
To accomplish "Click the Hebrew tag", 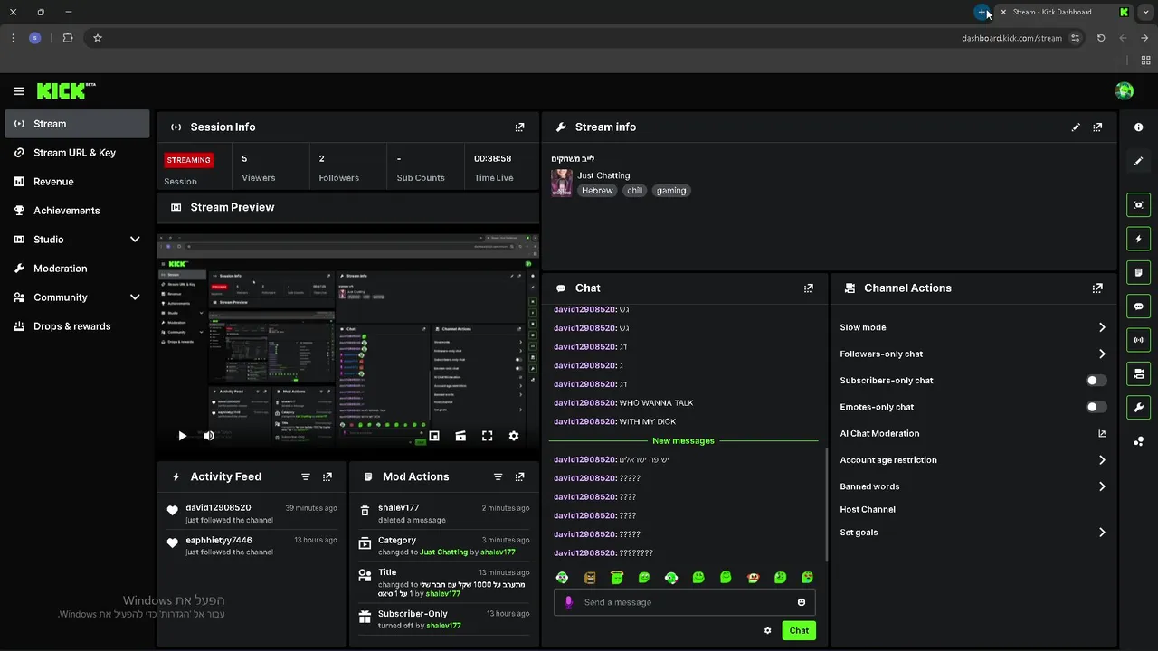I will [597, 191].
